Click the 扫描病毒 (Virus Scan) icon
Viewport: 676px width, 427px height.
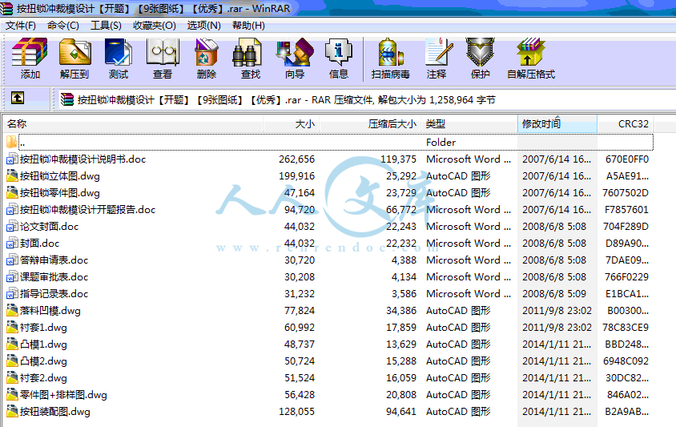pyautogui.click(x=390, y=52)
